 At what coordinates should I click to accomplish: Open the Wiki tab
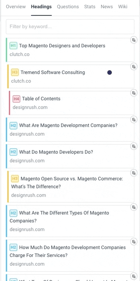point(123,7)
